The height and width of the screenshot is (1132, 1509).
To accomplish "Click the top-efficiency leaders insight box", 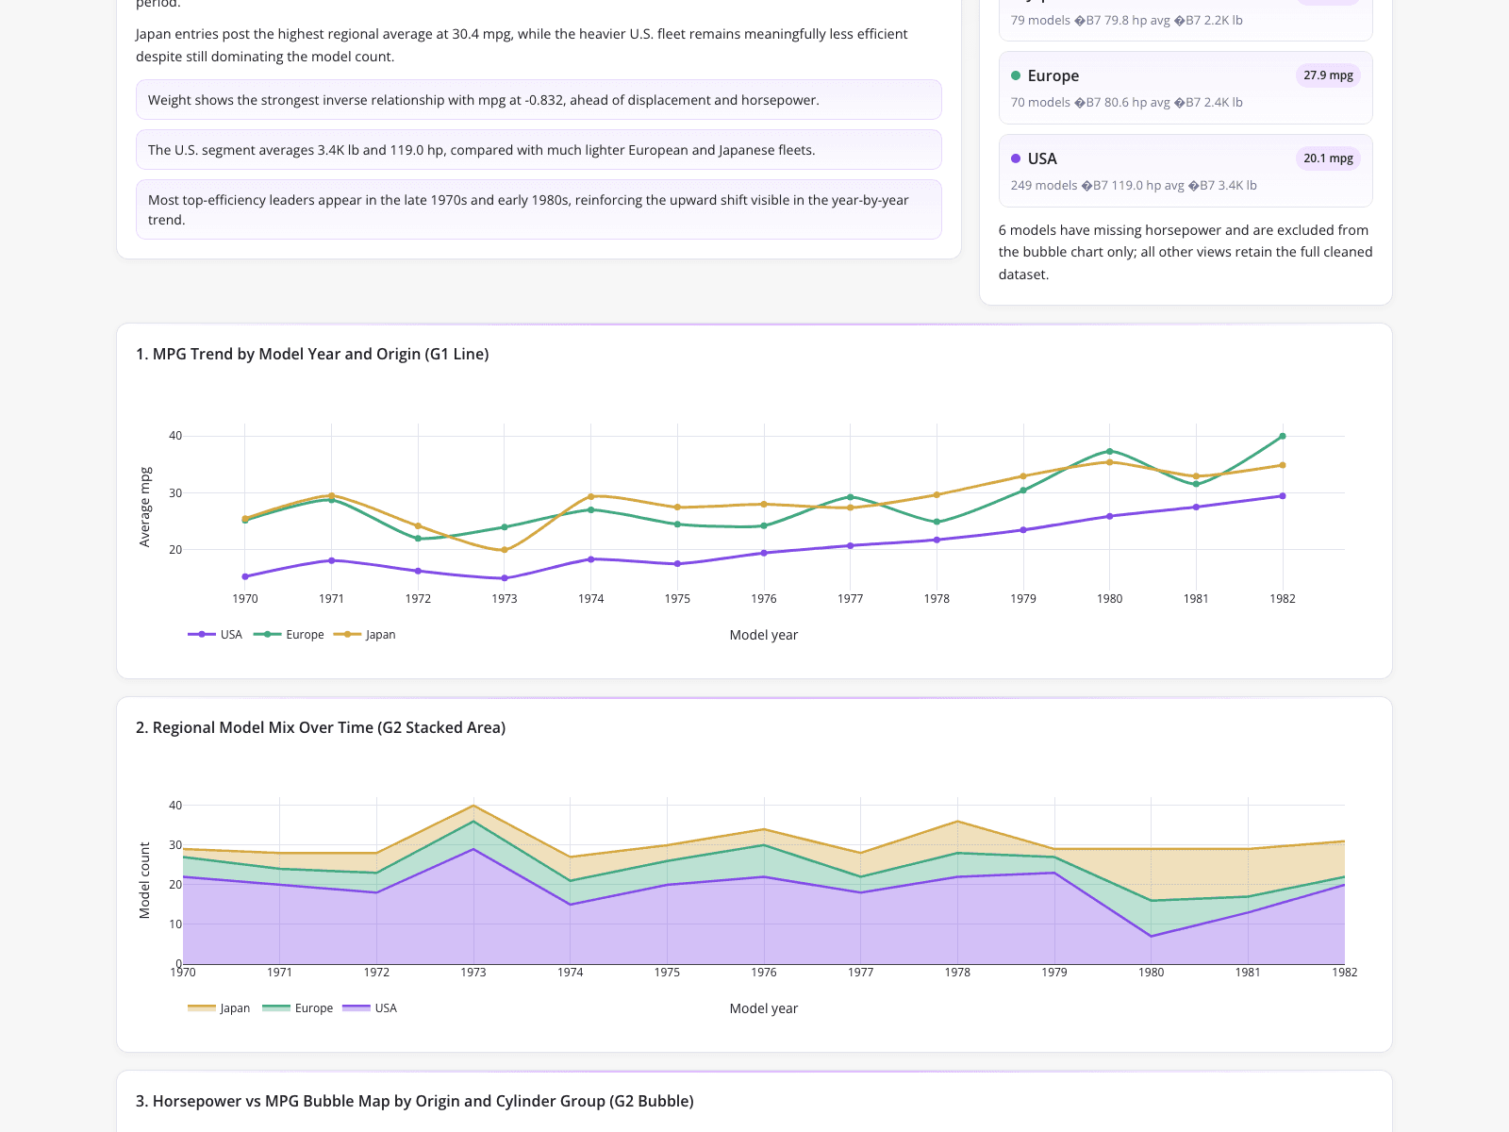I will tap(539, 209).
